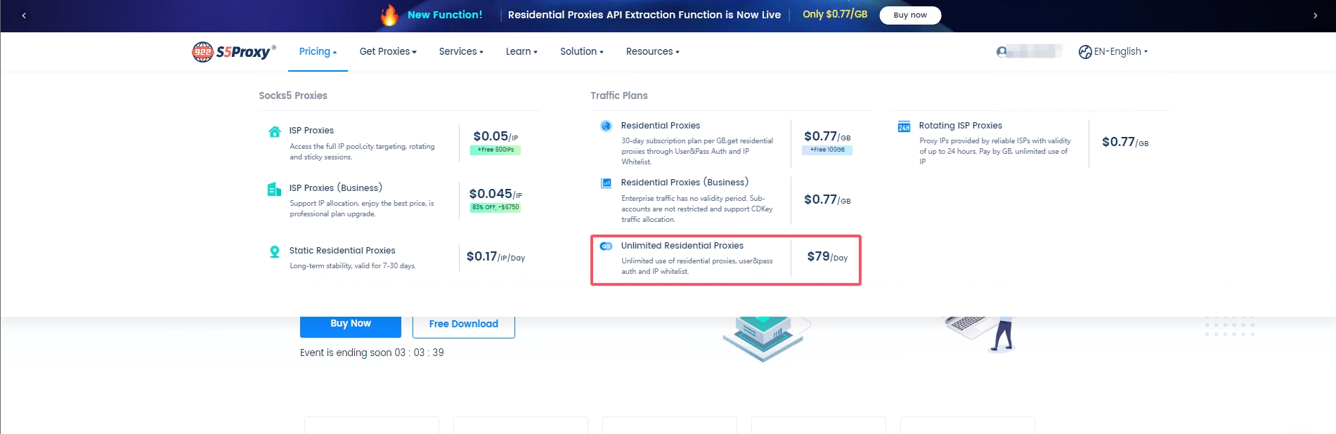Image resolution: width=1336 pixels, height=434 pixels.
Task: Open the Learn dropdown menu
Action: 521,52
